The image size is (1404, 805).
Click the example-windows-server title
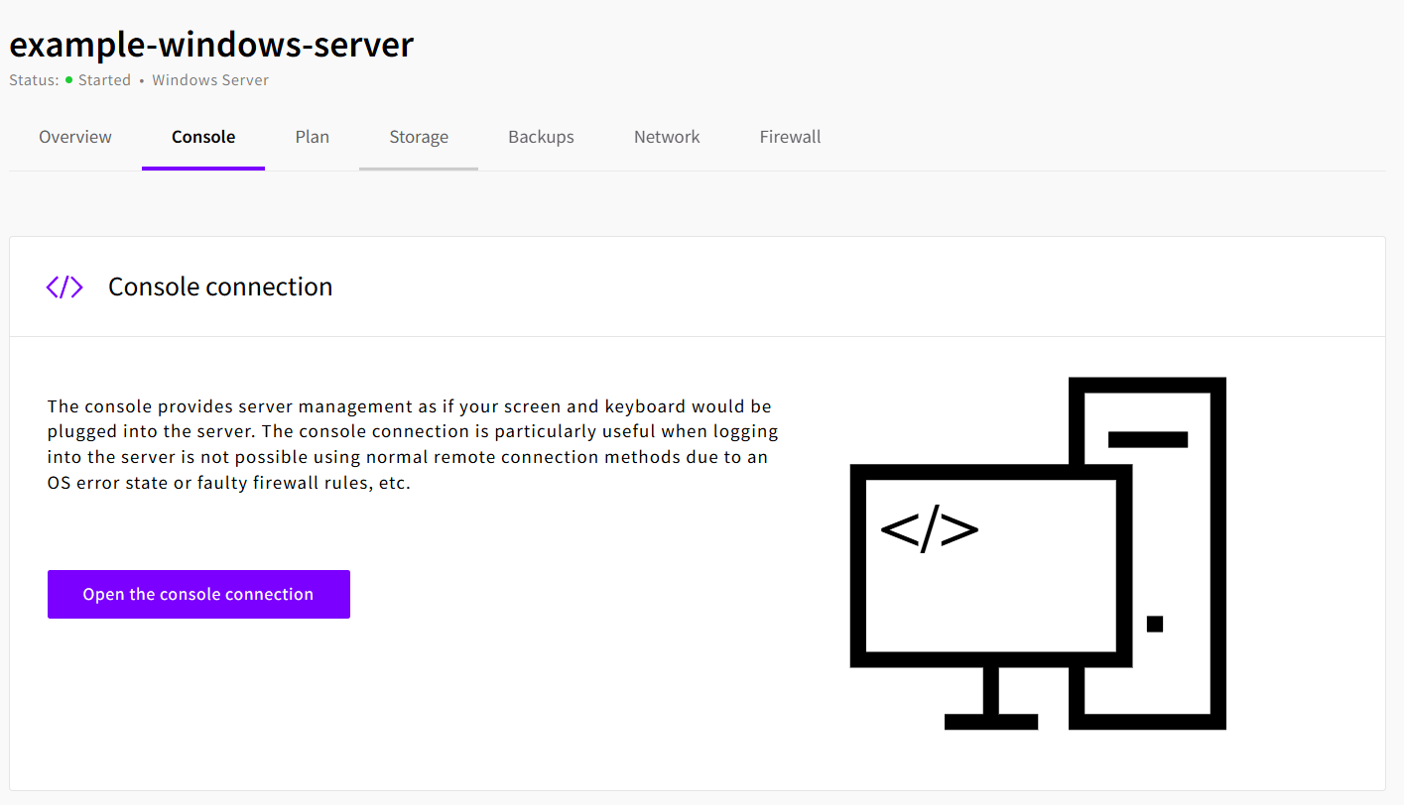211,45
